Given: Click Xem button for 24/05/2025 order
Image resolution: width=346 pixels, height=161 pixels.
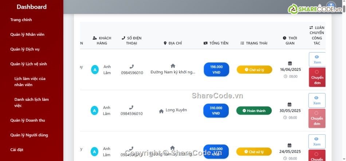Looking at the screenshot, I should coord(317,142).
